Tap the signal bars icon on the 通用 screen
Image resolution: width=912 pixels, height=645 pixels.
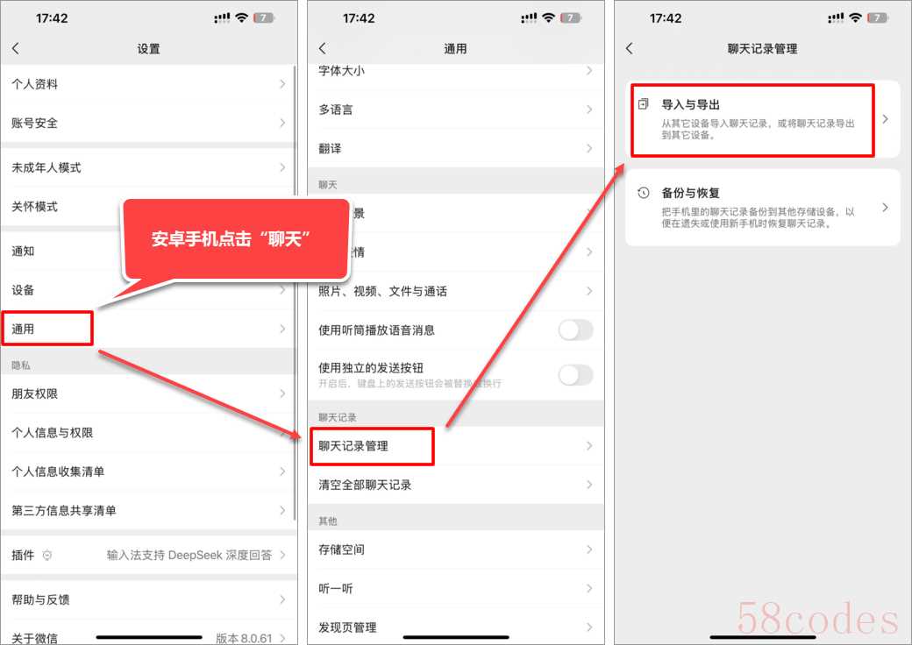click(x=528, y=18)
